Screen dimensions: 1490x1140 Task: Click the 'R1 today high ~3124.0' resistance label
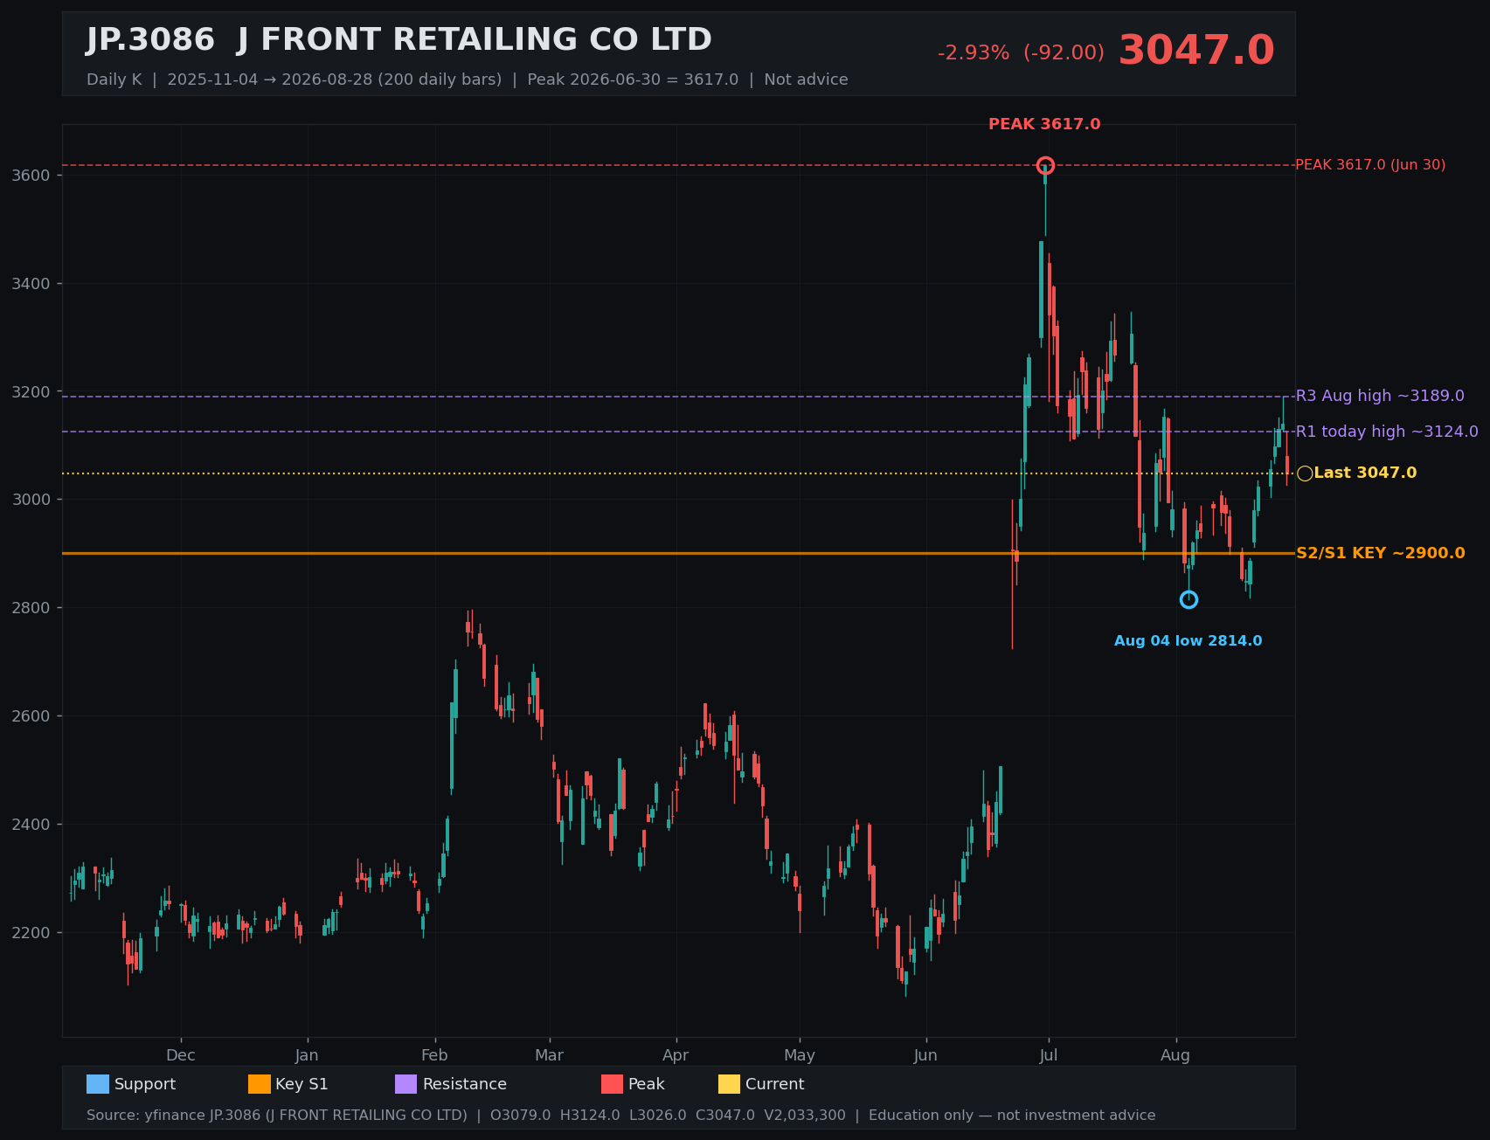(x=1387, y=432)
